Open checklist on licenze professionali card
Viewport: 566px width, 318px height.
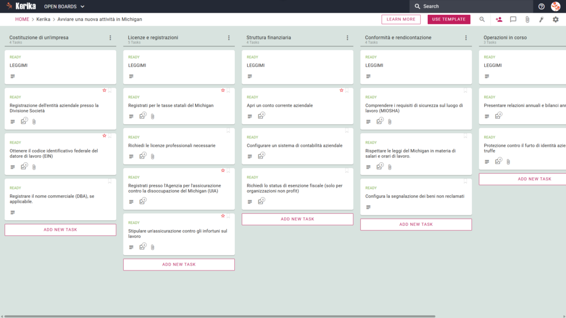[143, 156]
